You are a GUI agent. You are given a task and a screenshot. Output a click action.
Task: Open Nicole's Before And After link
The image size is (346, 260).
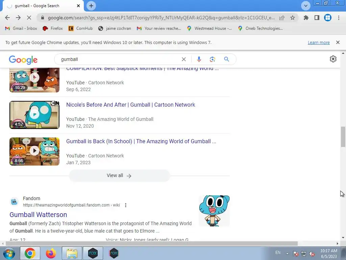[x=131, y=105]
